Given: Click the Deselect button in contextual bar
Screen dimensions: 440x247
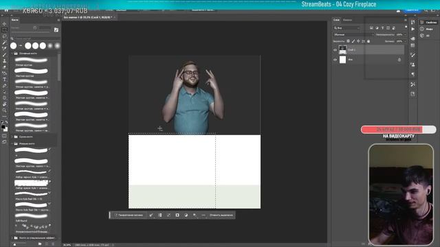Looking at the screenshot, I should coord(221,215).
